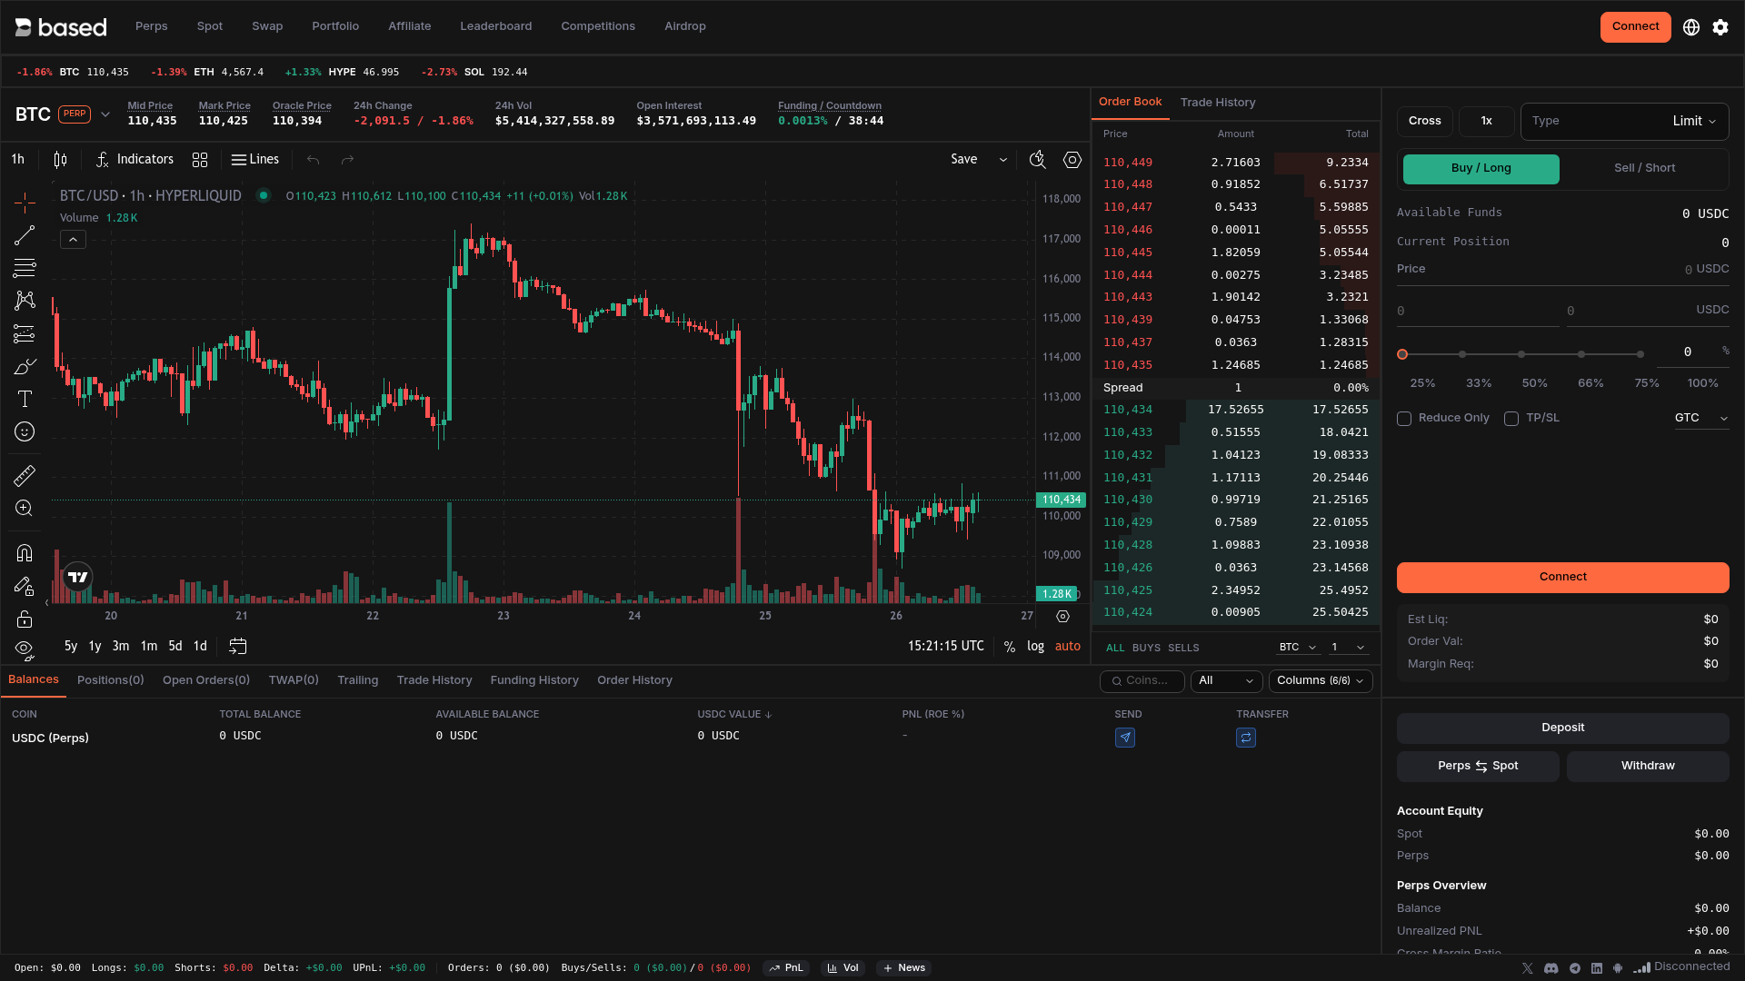Screen dimensions: 1745x981
Task: Select the XABCD pattern tool
Action: coord(25,301)
